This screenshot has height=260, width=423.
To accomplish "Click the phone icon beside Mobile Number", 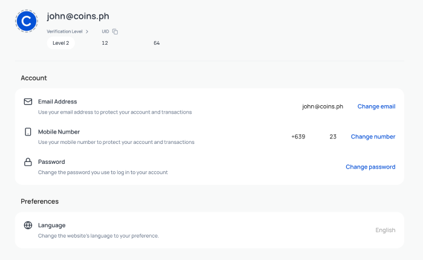I will pyautogui.click(x=28, y=132).
